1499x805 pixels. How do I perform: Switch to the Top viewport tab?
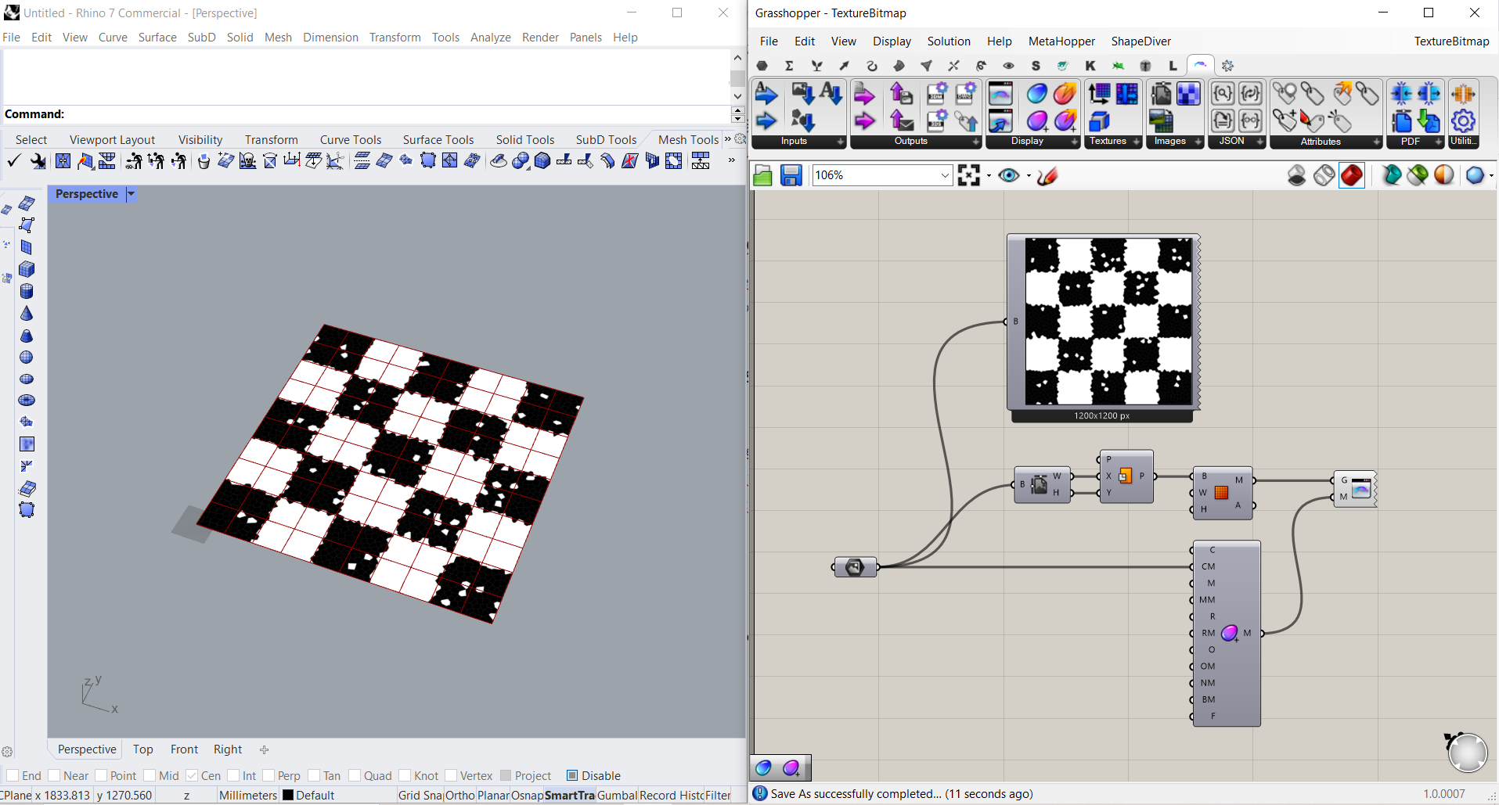(x=142, y=749)
